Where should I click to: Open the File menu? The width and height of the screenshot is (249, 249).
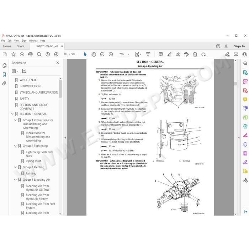point(3,41)
